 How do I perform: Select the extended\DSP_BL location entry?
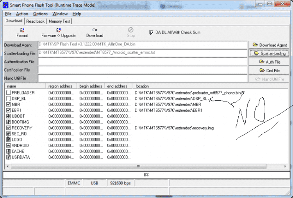(x=171, y=99)
